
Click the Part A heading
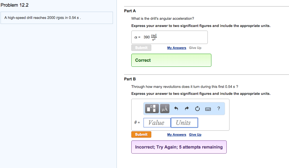point(130,11)
